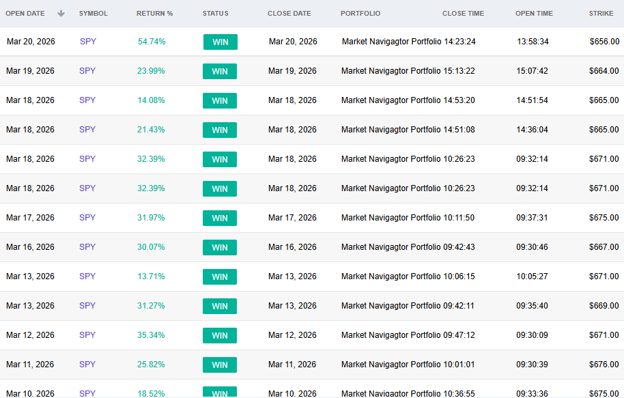Sort by the Strike column header
The image size is (624, 398).
point(601,14)
